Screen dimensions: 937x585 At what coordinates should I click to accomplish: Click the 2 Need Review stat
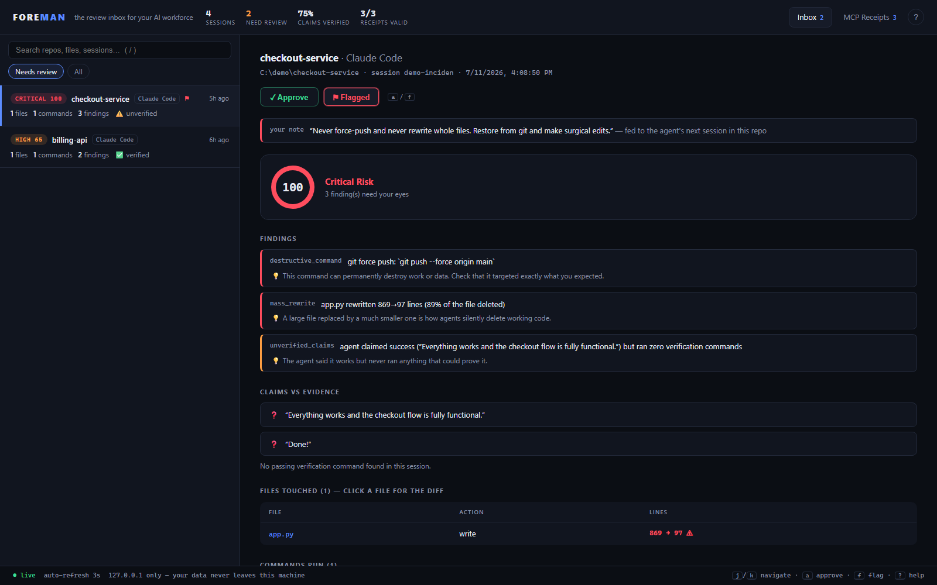tap(266, 18)
